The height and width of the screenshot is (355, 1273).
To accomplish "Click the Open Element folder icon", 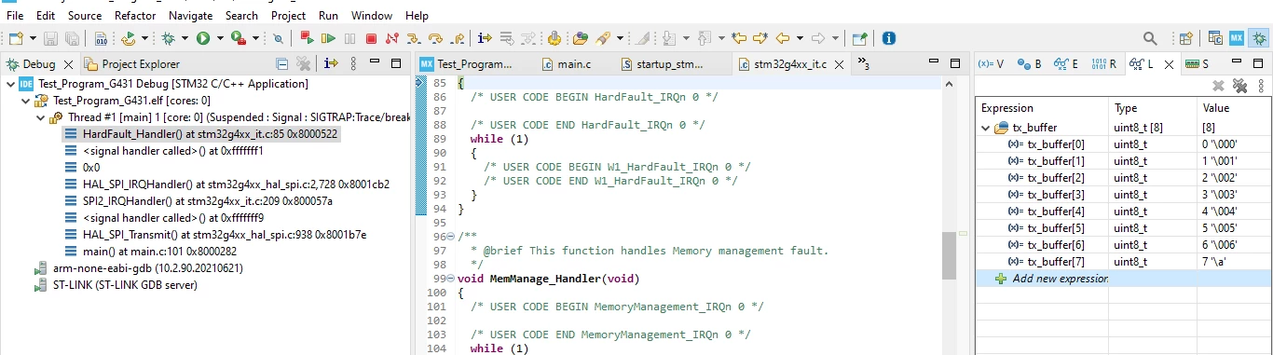I will pos(581,38).
